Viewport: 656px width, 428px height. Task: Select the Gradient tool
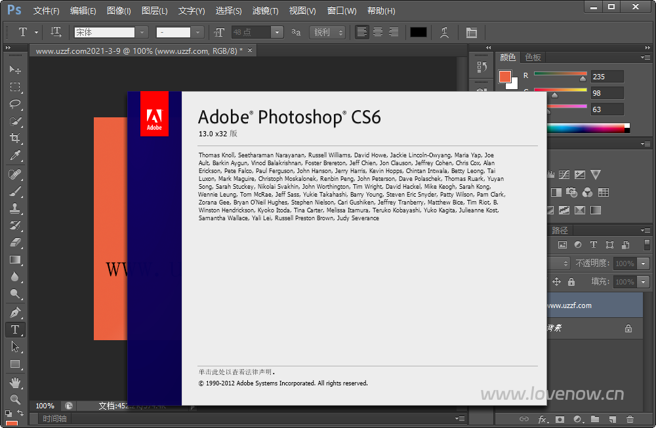point(15,260)
